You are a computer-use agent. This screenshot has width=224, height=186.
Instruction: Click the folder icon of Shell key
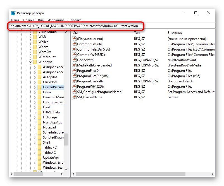(x=39, y=142)
